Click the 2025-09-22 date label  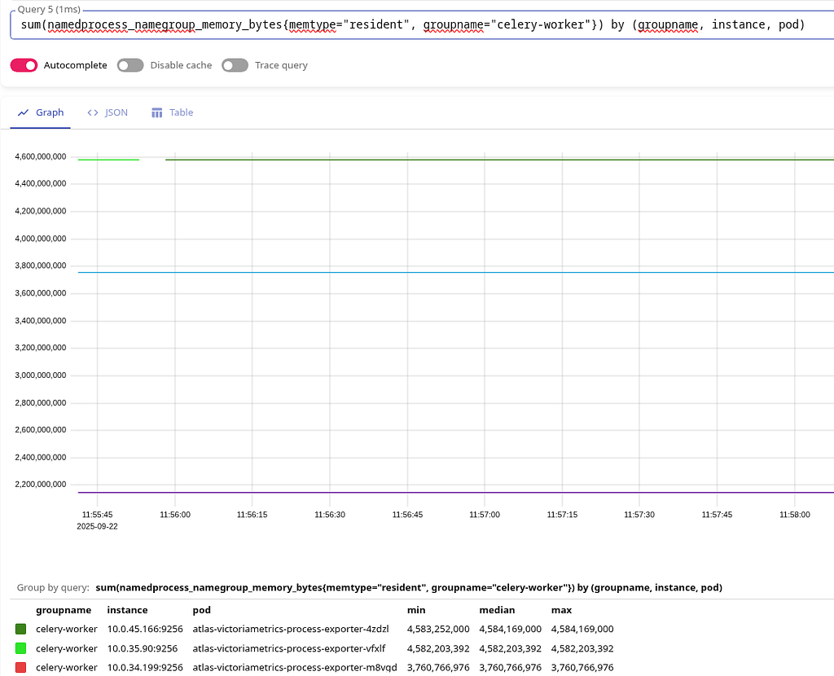98,526
